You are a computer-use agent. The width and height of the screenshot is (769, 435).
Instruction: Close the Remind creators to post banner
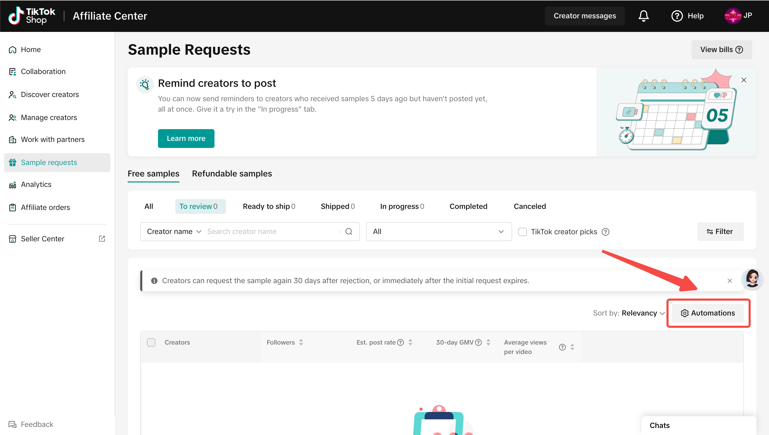744,80
